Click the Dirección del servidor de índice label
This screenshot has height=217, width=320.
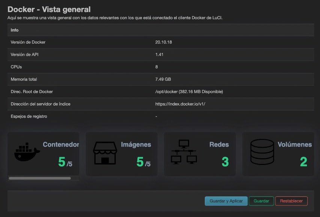[41, 104]
